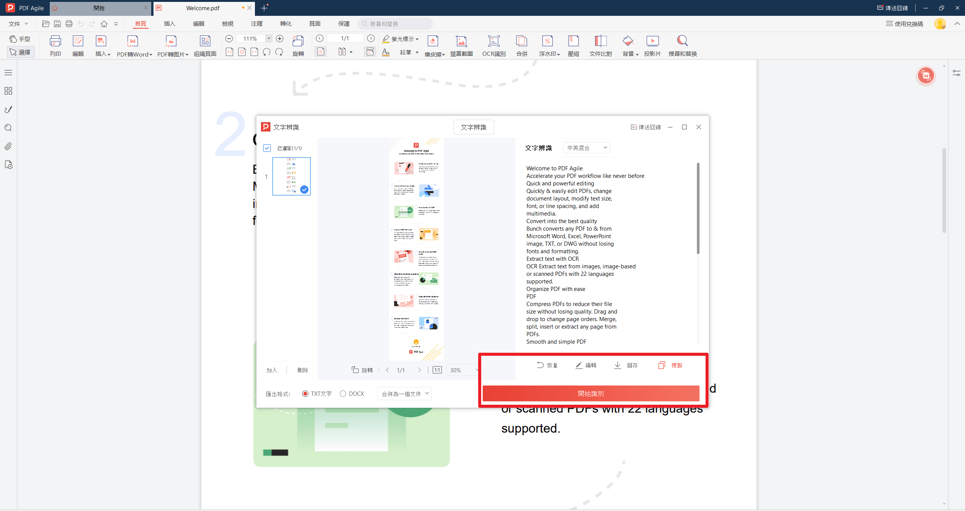Viewport: 965px width, 511px height.
Task: Click the 複製 copy button
Action: point(670,365)
